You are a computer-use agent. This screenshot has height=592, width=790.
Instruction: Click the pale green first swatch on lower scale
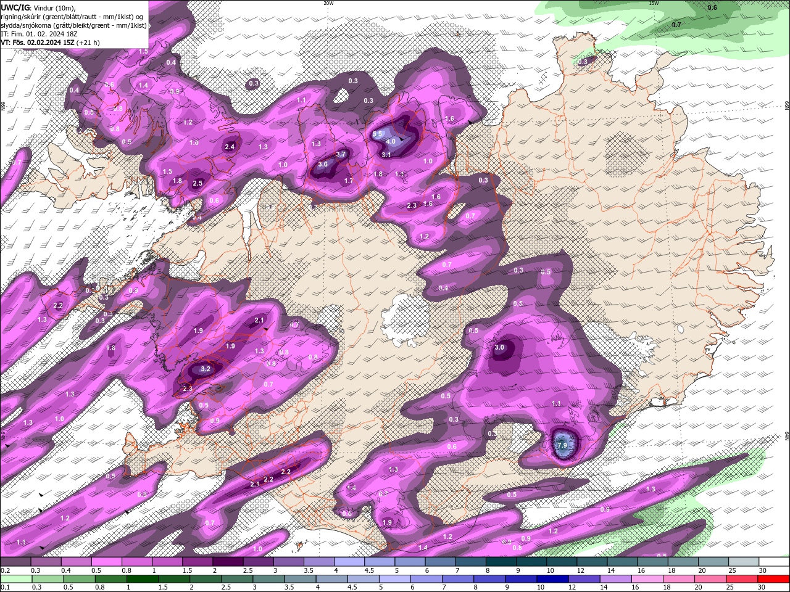point(15,579)
